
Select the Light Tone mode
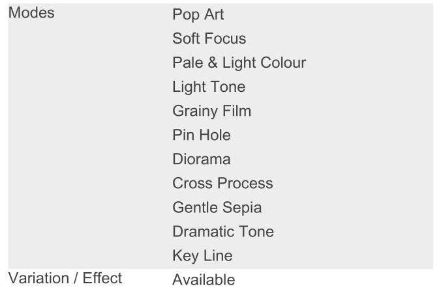(209, 87)
